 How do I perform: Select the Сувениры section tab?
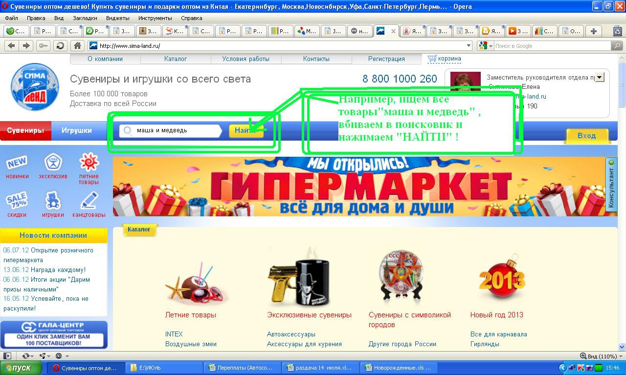[25, 130]
